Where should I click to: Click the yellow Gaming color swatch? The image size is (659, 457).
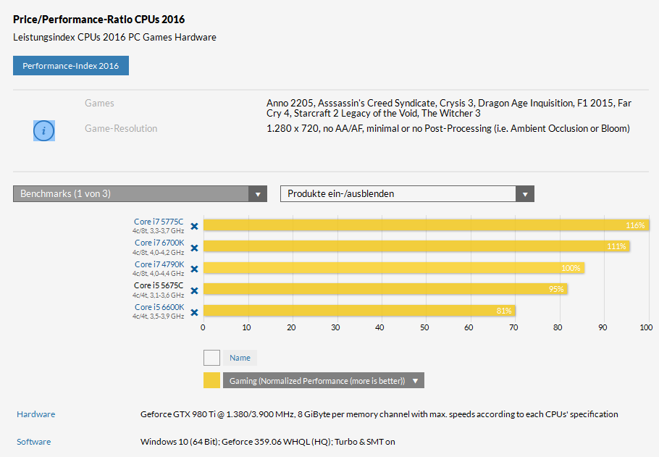click(211, 380)
